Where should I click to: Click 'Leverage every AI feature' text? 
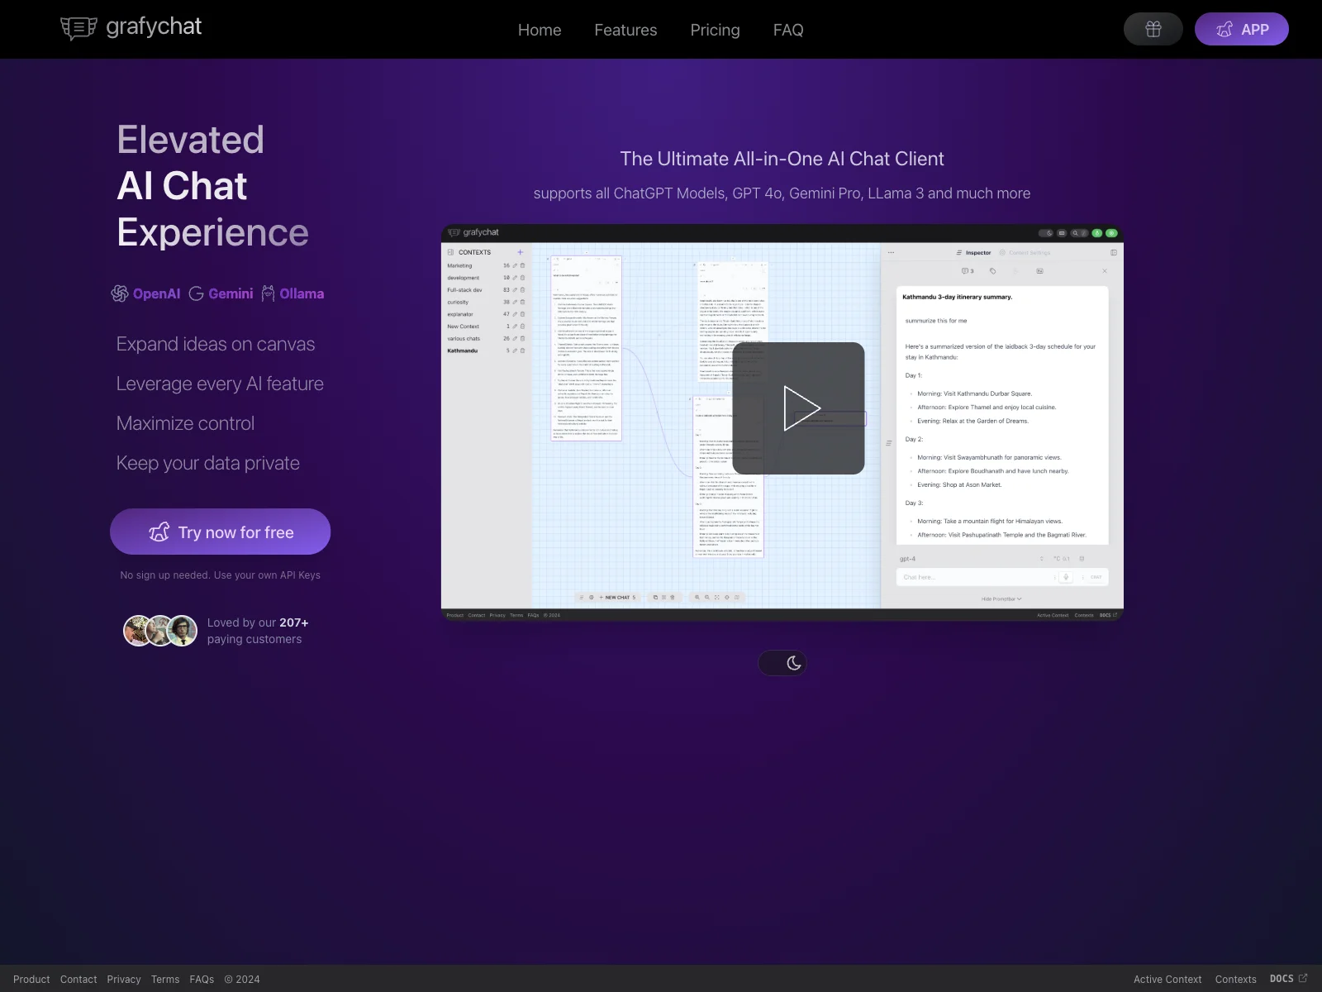pyautogui.click(x=220, y=384)
